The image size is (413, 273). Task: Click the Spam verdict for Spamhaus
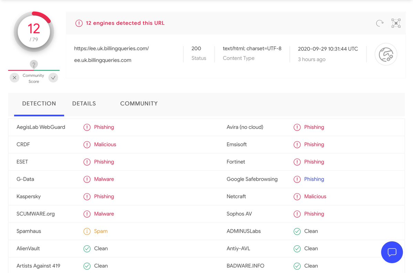[101, 231]
